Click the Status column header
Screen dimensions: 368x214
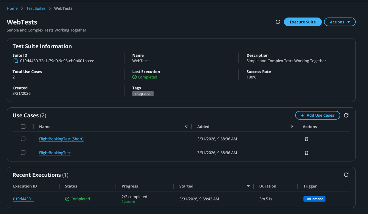(71, 186)
